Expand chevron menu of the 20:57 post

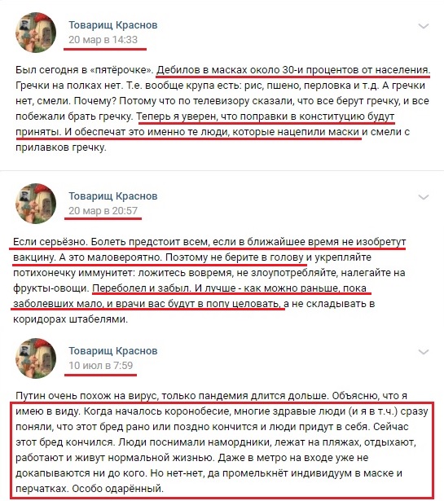[424, 197]
